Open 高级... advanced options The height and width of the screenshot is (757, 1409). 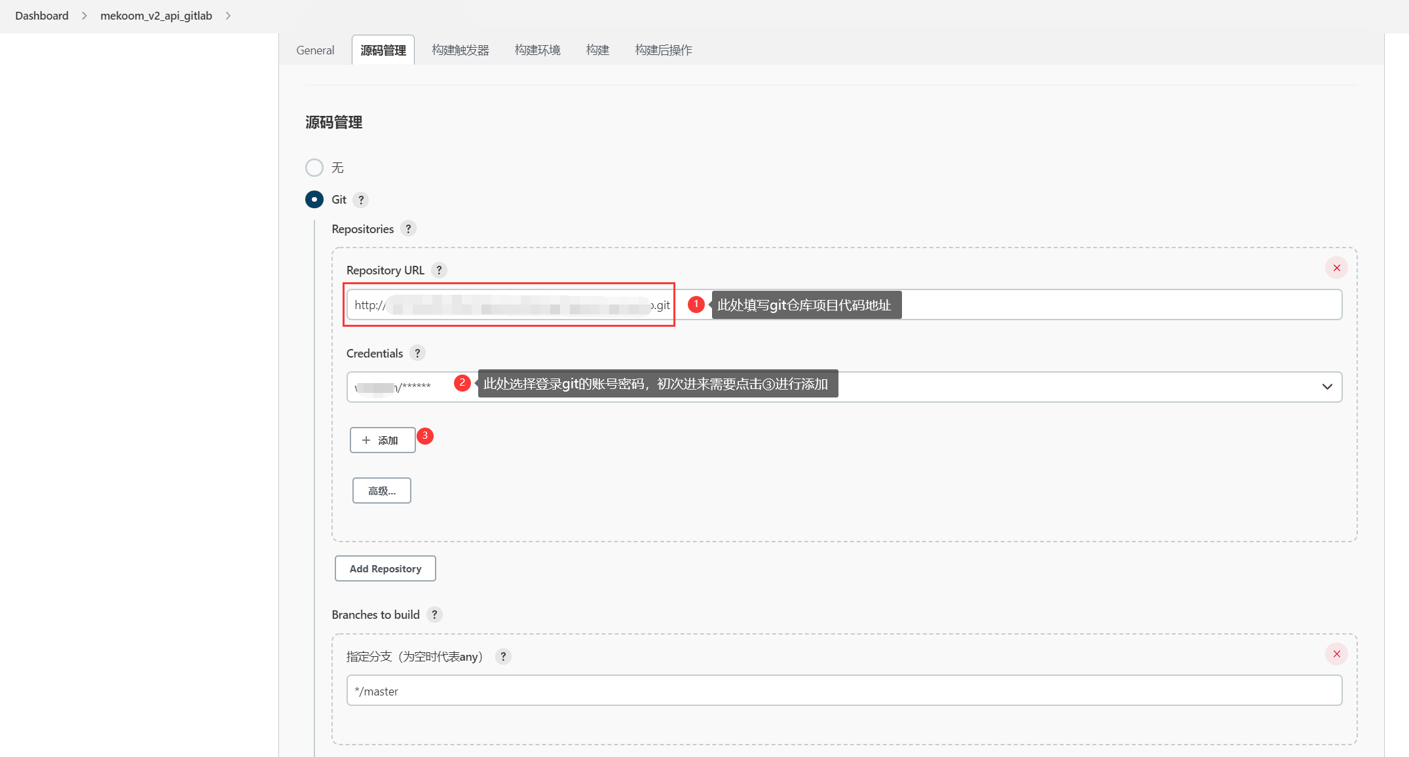click(382, 490)
